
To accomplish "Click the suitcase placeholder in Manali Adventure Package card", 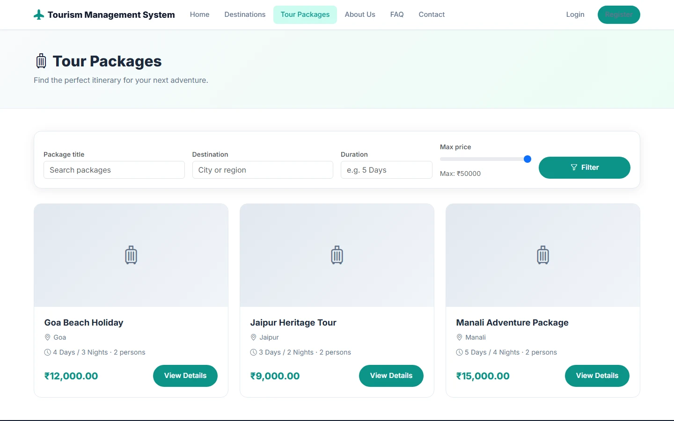I will 543,255.
